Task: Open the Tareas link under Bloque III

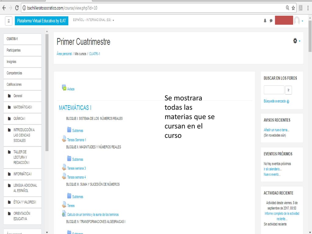Action: point(71,206)
